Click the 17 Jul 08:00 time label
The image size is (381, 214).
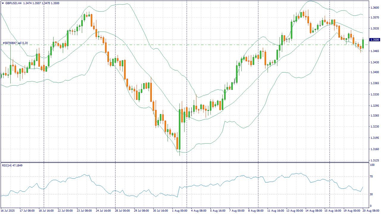click(x=27, y=211)
